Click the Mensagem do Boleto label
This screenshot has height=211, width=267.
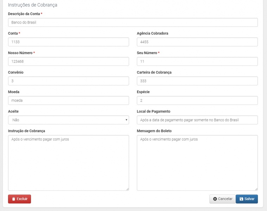coord(154,131)
